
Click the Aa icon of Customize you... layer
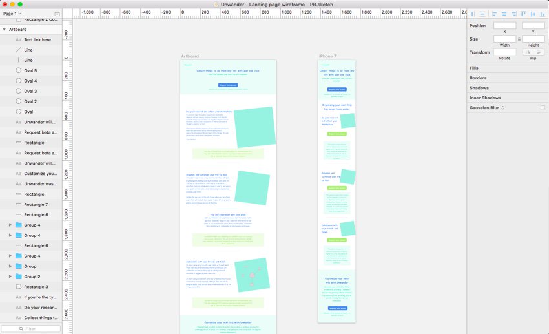tap(19, 173)
